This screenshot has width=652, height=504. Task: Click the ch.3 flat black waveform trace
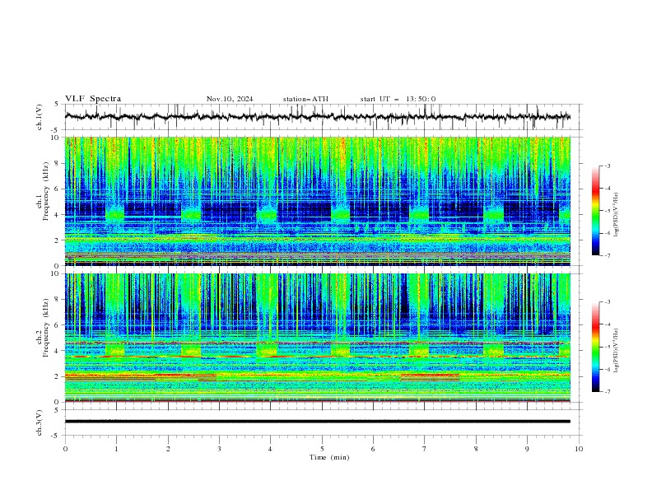tap(317, 422)
